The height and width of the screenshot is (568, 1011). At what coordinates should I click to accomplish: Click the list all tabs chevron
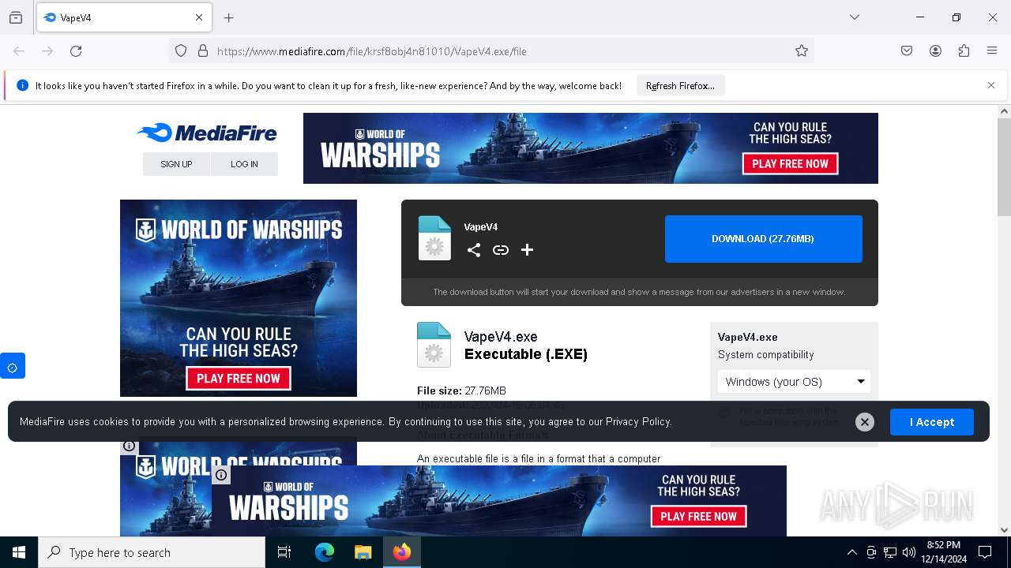(x=855, y=17)
